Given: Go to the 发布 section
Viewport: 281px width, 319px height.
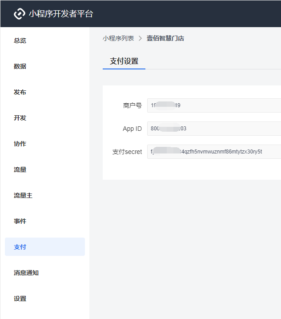Looking at the screenshot, I should [x=20, y=92].
